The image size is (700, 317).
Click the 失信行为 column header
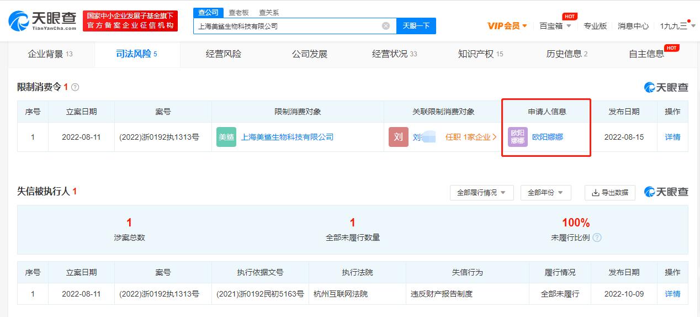[x=467, y=272]
